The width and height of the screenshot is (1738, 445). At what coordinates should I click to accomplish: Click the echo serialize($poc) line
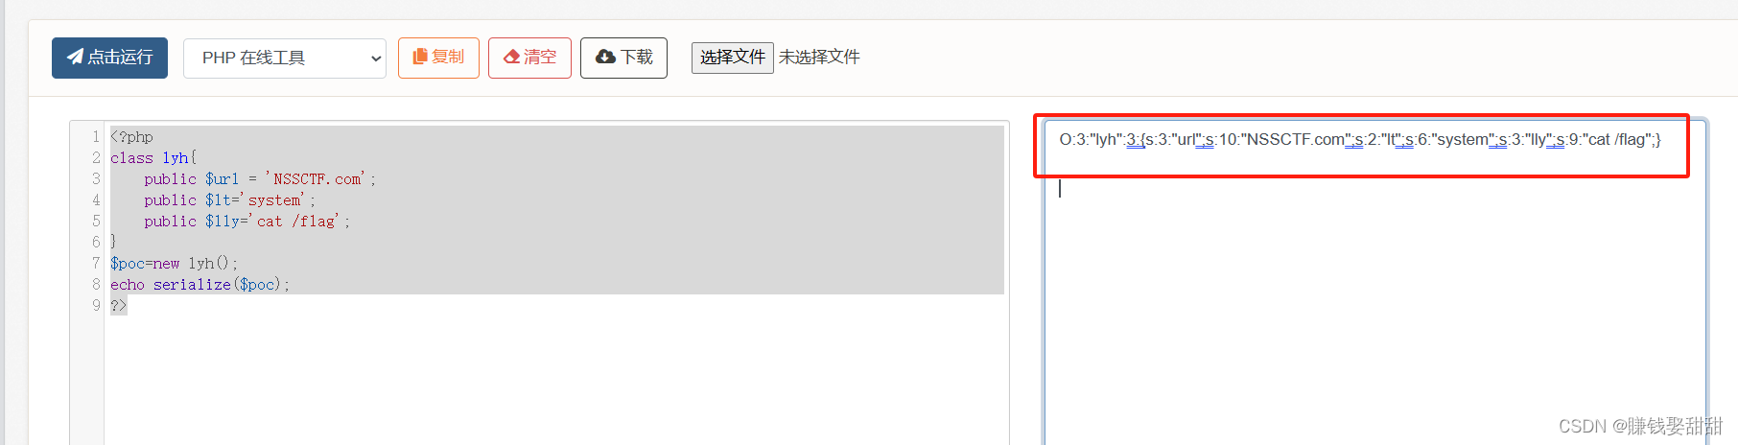[200, 284]
